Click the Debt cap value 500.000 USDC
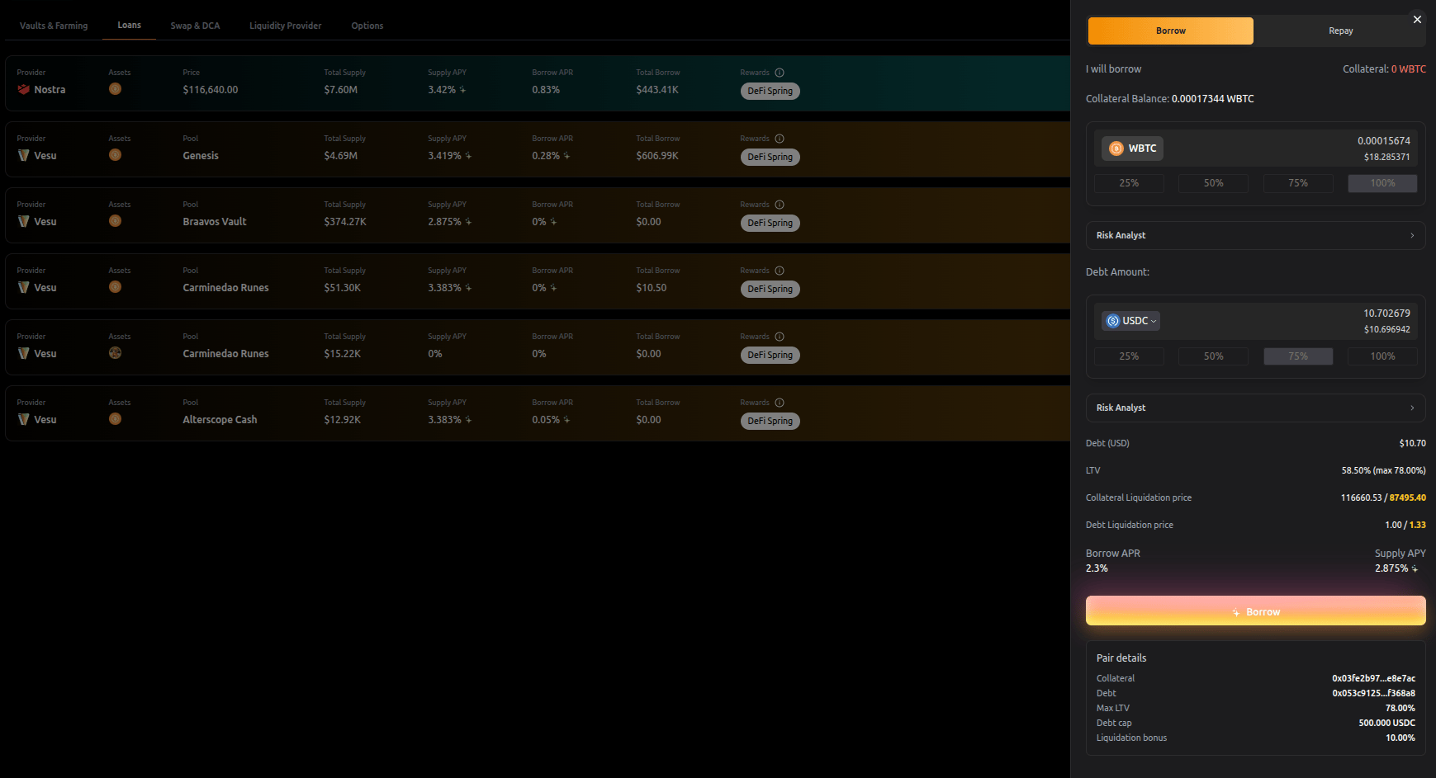This screenshot has height=778, width=1436. 1386,723
